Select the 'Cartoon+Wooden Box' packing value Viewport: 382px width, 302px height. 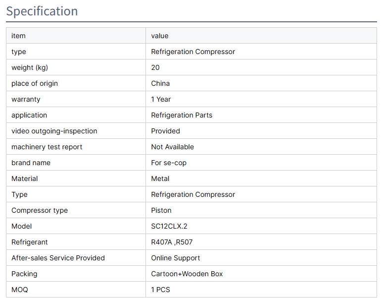(x=187, y=274)
